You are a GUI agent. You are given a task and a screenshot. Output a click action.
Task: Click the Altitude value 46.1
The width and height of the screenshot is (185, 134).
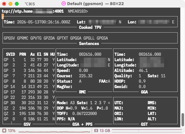[x=143, y=70]
